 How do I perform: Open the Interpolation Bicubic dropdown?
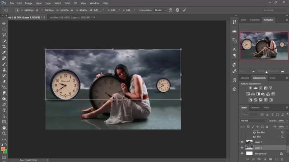(160, 10)
